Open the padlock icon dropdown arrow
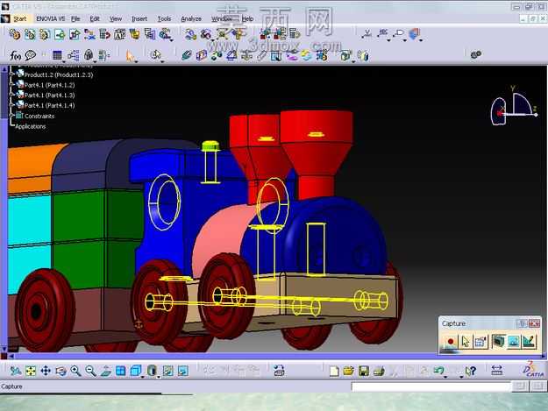 click(95, 61)
